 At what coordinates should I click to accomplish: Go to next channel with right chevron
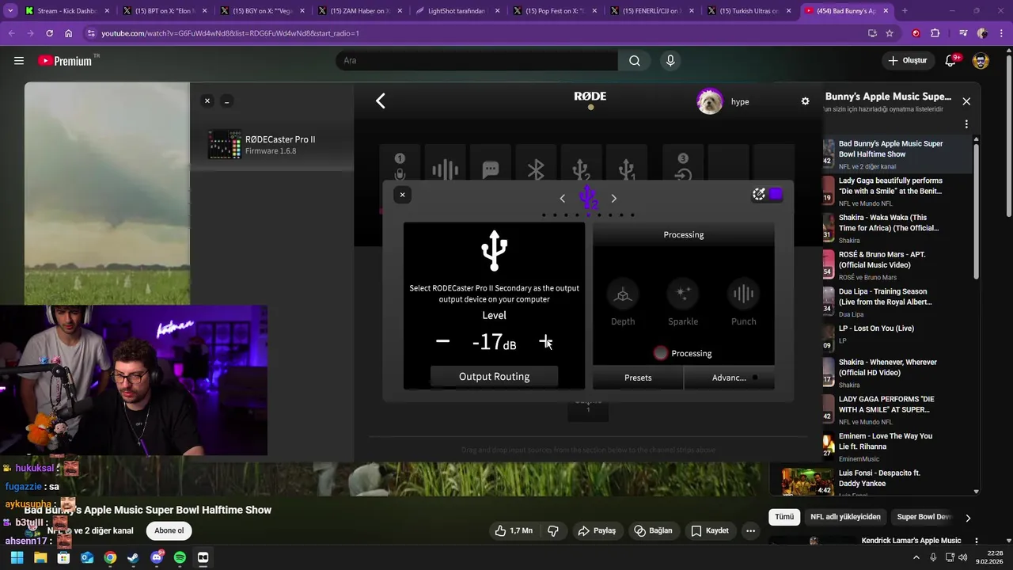click(613, 199)
